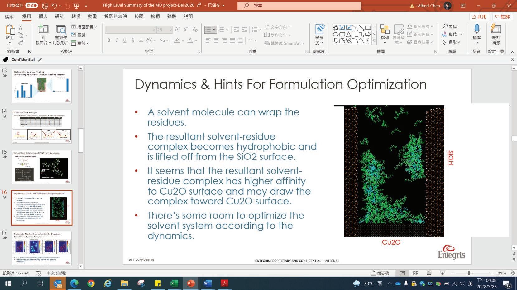Viewport: 517px width, 290px height.
Task: Clear all formatting icon
Action: click(x=195, y=30)
